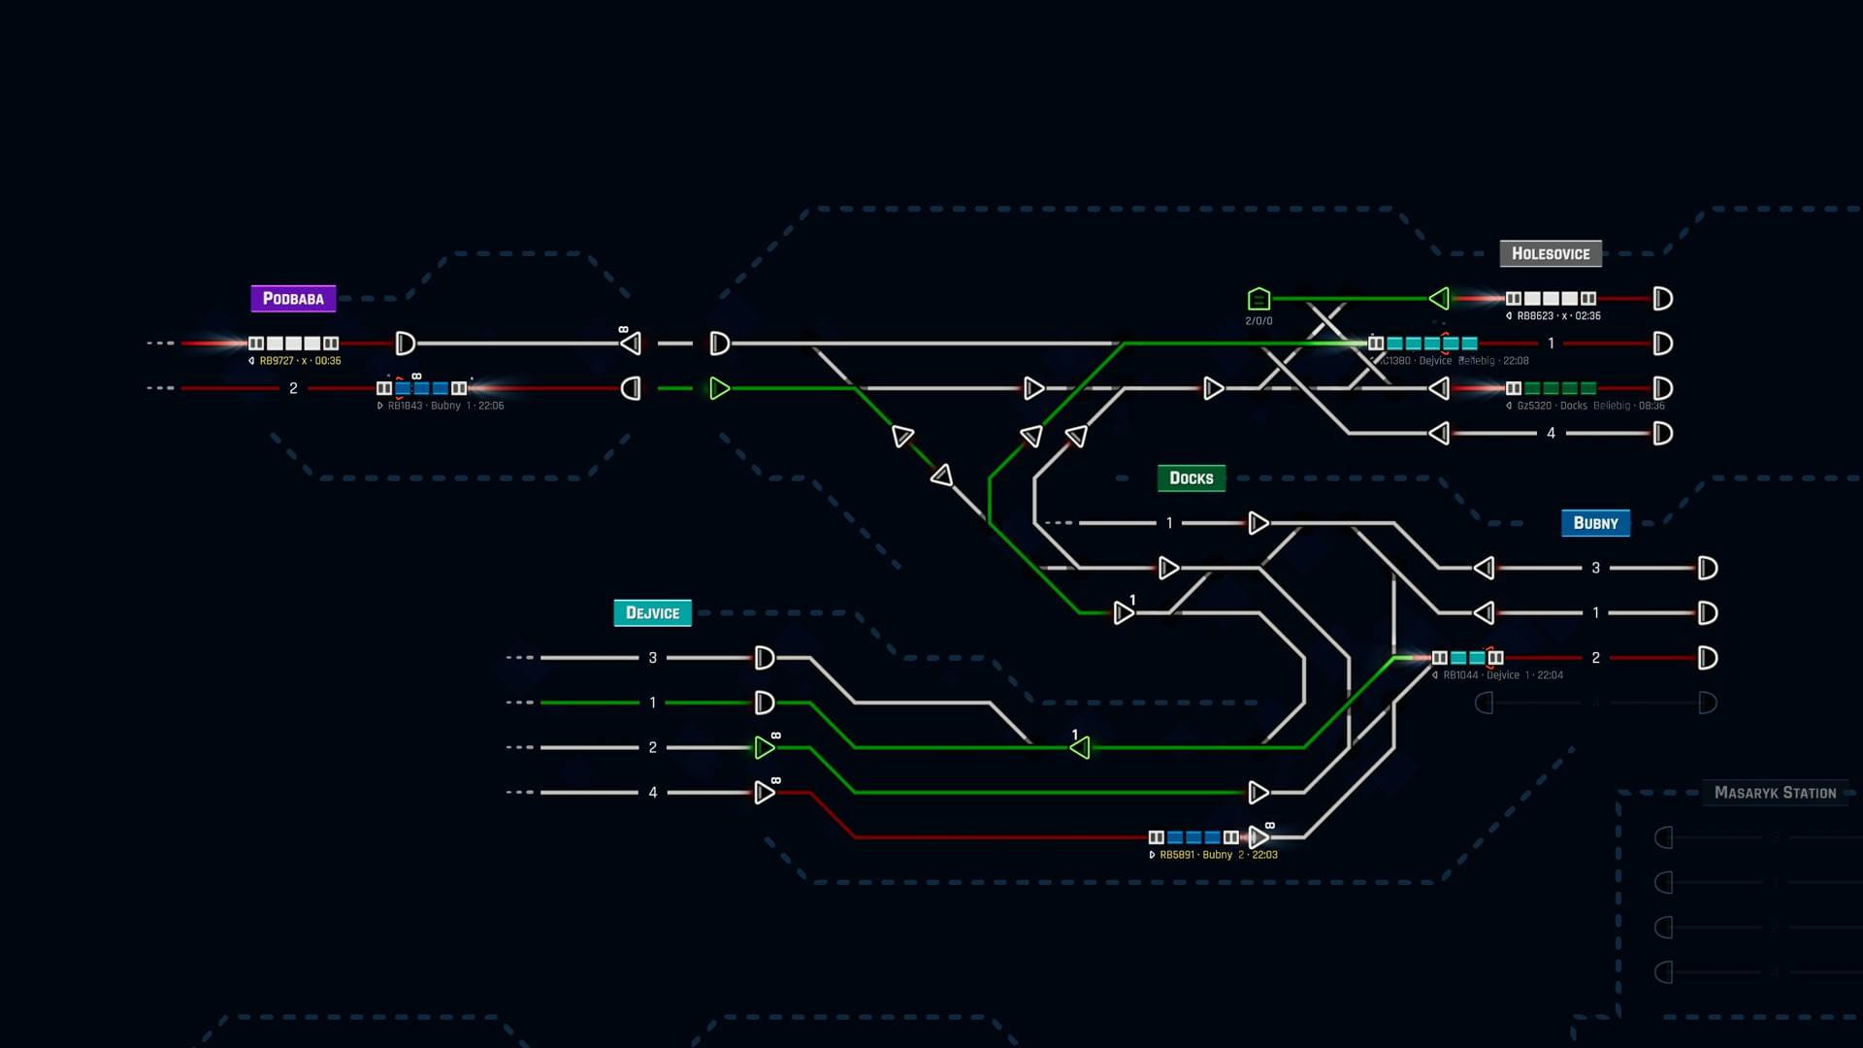Open the Dejvice station label
1863x1048 pixels.
coord(652,613)
